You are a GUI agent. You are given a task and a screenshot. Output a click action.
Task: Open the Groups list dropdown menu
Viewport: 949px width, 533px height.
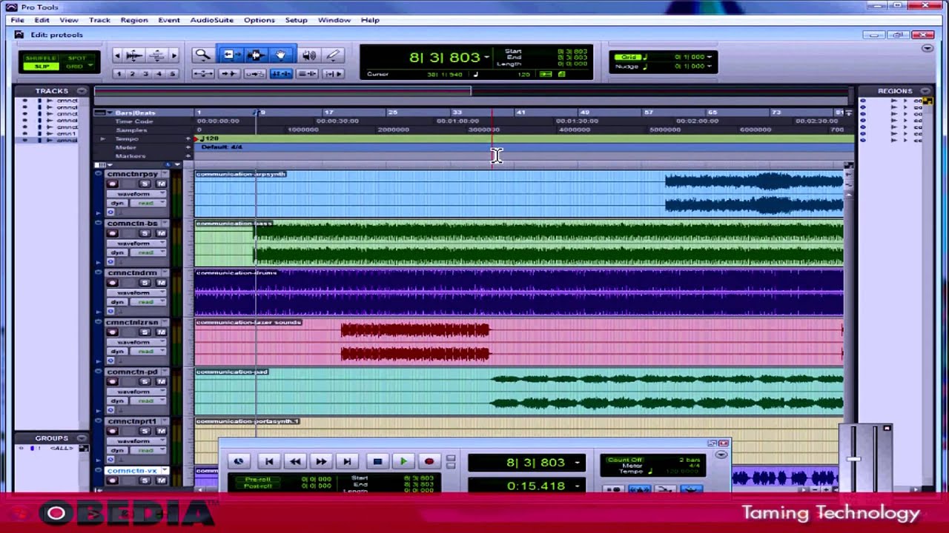tap(82, 438)
